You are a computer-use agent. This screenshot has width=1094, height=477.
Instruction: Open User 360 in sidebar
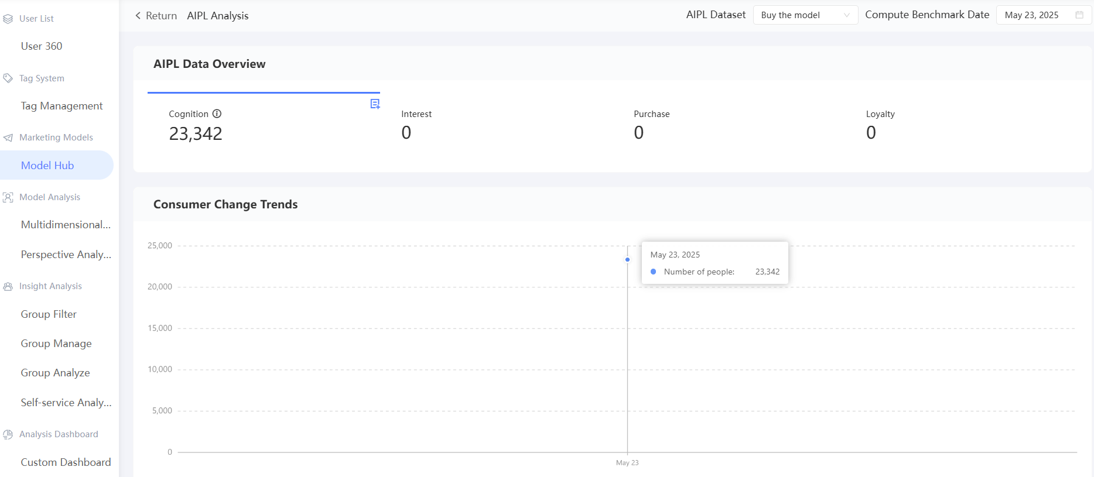click(x=42, y=46)
